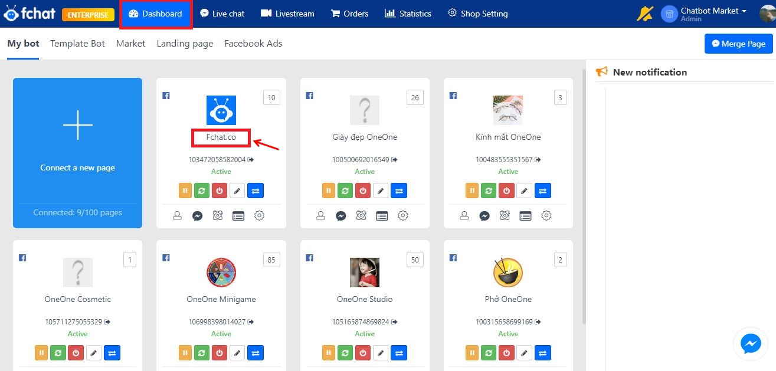Open external link beside ID 103472058582004

(x=251, y=160)
